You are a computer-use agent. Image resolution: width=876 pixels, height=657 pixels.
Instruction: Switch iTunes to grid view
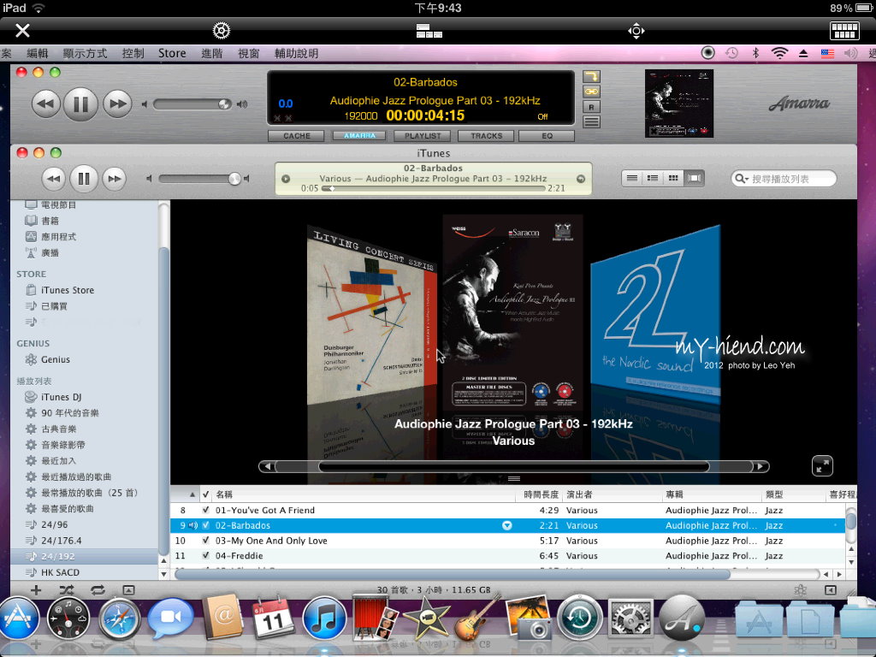point(673,178)
